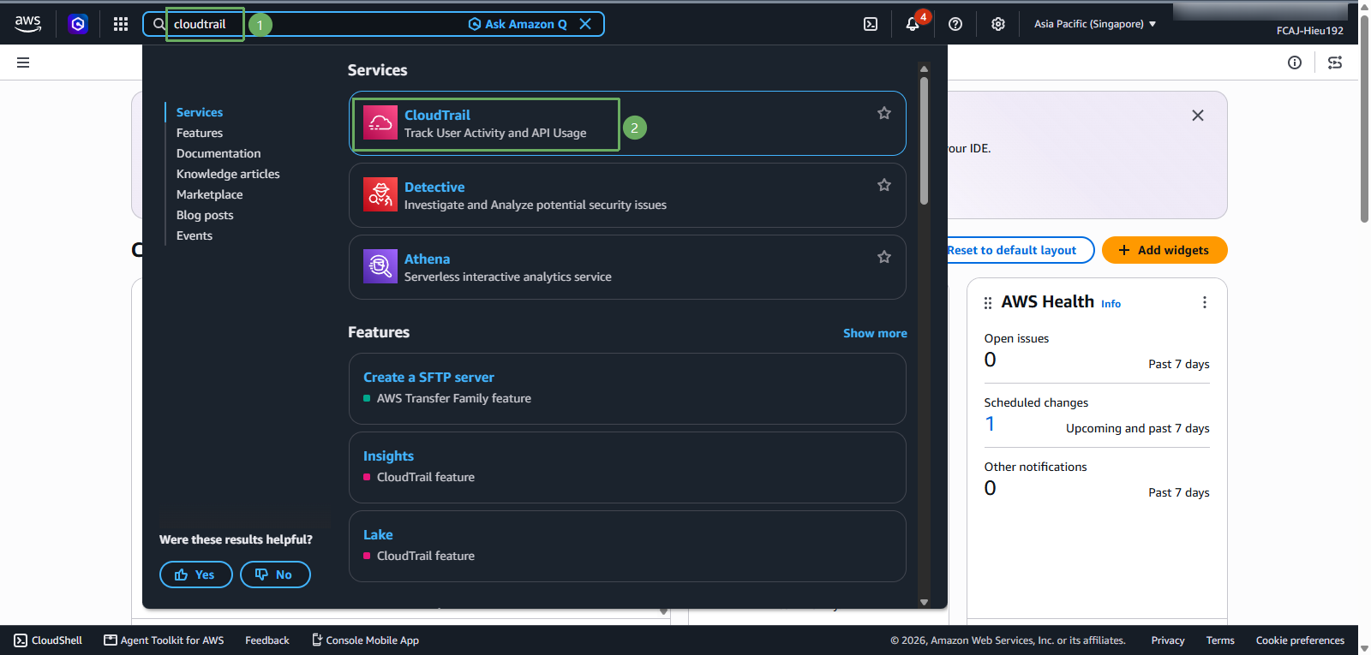
Task: Select the Blog posts search category
Action: click(x=205, y=215)
